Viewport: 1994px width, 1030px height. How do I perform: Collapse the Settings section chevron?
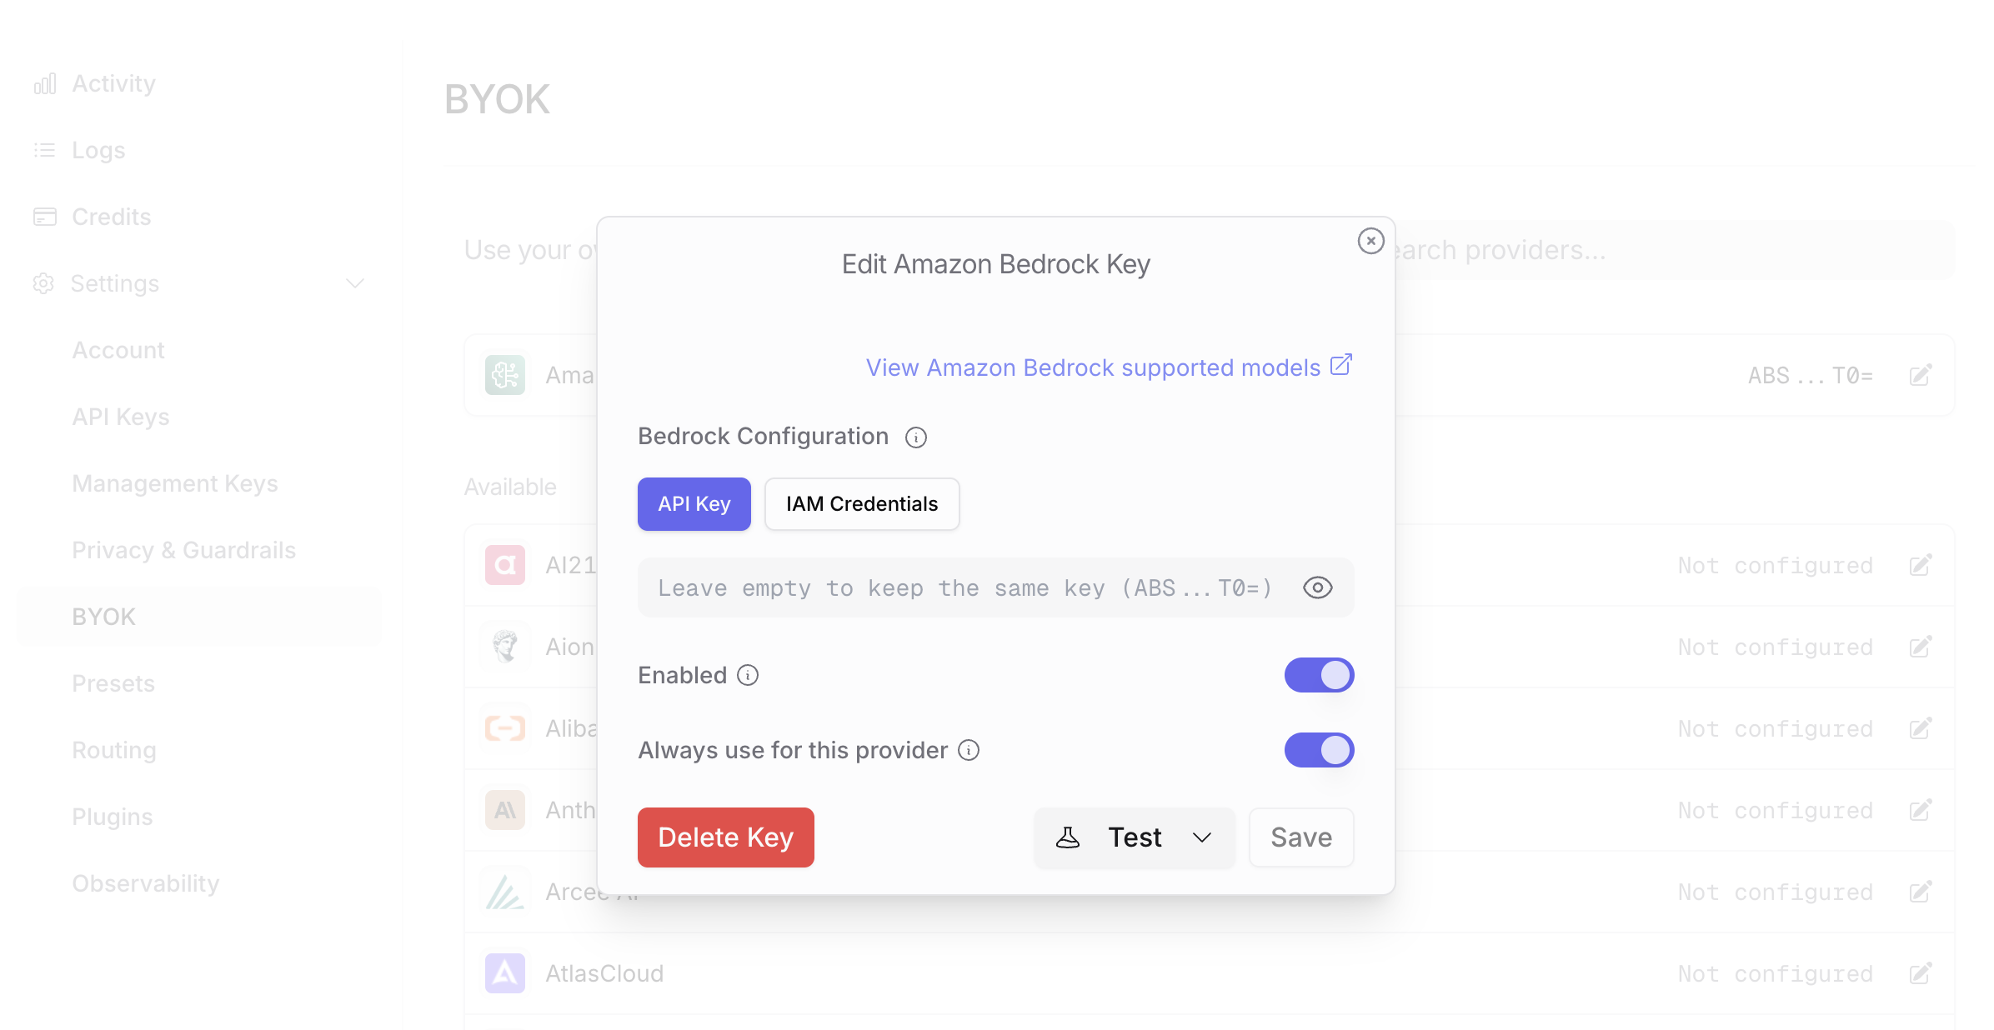[x=355, y=283]
